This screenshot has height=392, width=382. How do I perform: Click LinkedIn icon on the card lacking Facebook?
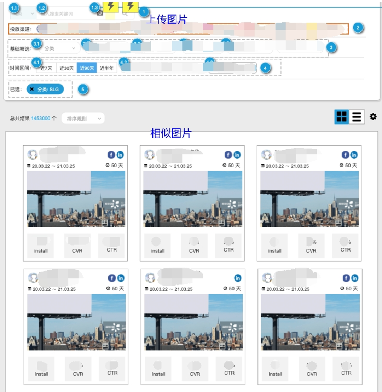[x=238, y=278]
